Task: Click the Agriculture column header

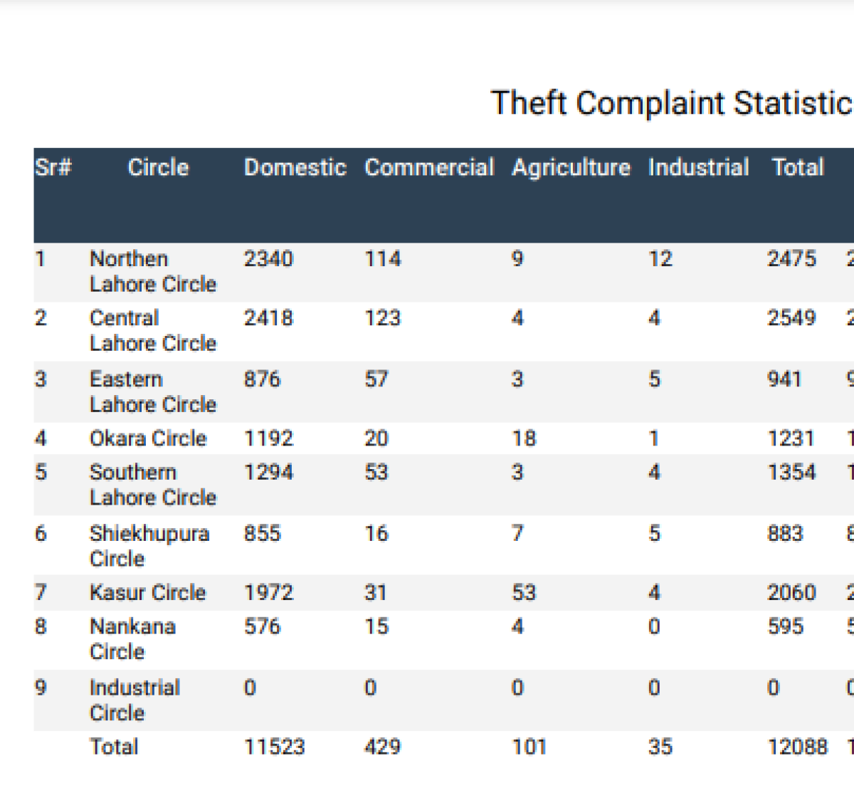Action: (x=571, y=168)
